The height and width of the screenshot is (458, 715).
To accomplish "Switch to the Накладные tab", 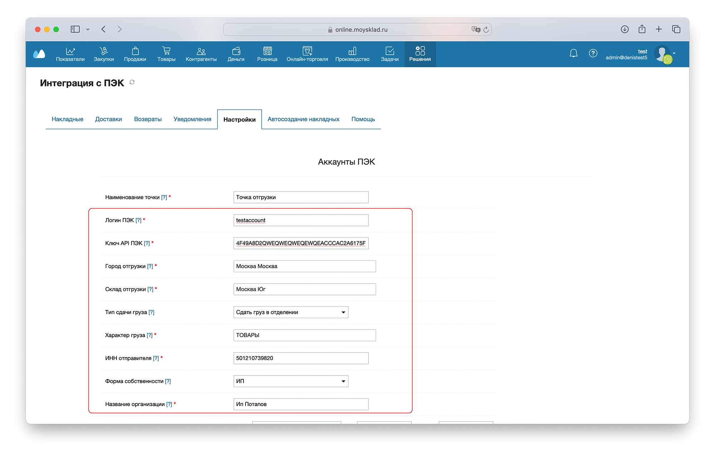I will coord(67,119).
